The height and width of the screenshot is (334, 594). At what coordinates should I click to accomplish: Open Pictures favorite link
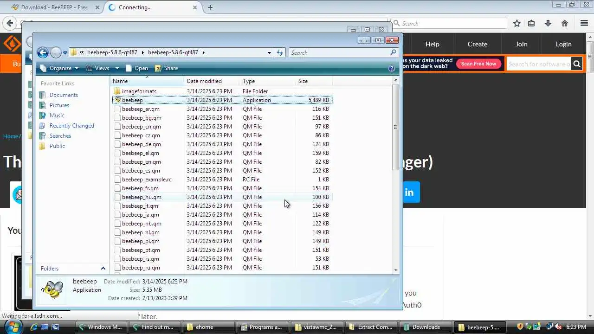pyautogui.click(x=59, y=105)
